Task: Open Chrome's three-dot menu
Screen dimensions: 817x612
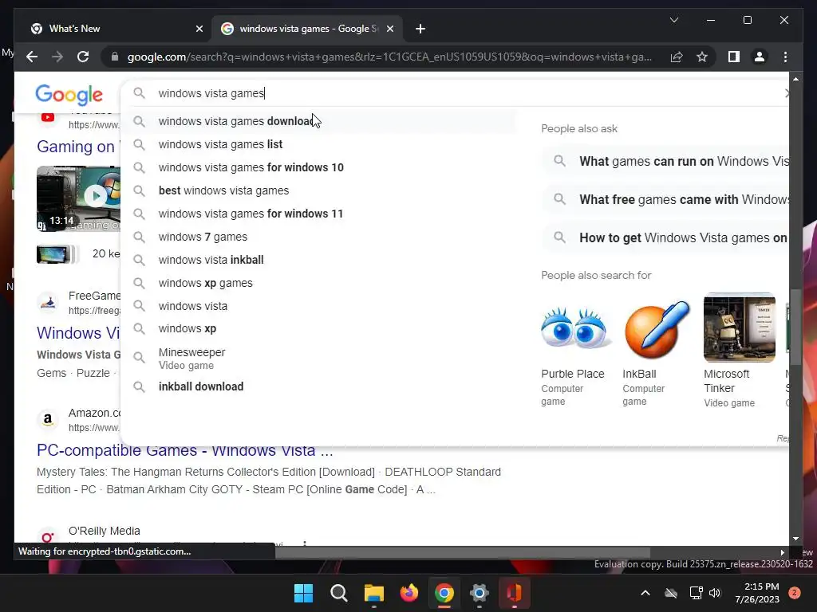Action: (785, 57)
